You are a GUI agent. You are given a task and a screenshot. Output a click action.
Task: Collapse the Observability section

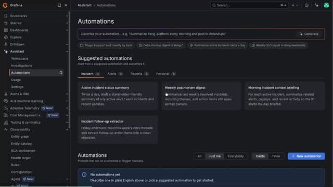click(x=67, y=129)
